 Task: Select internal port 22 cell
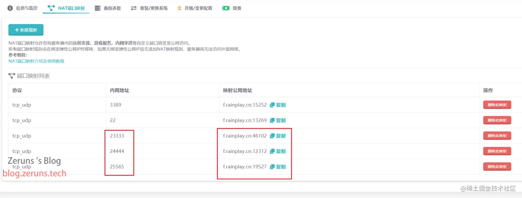coord(162,120)
